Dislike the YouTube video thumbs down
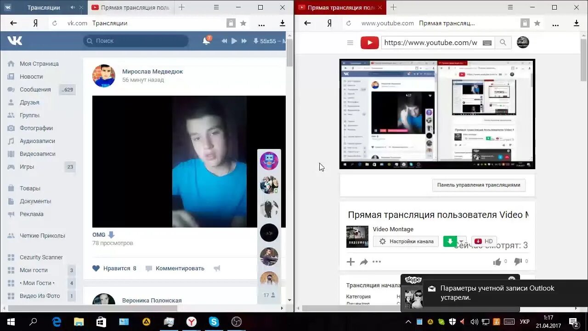Screen dimensions: 588x331 click(518, 262)
